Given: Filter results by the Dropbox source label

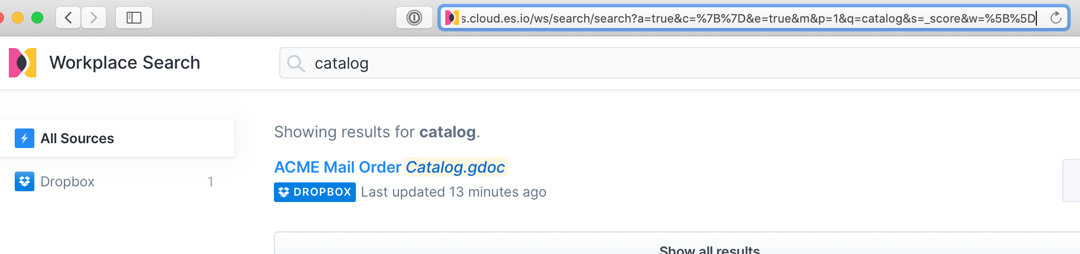Looking at the screenshot, I should (67, 181).
